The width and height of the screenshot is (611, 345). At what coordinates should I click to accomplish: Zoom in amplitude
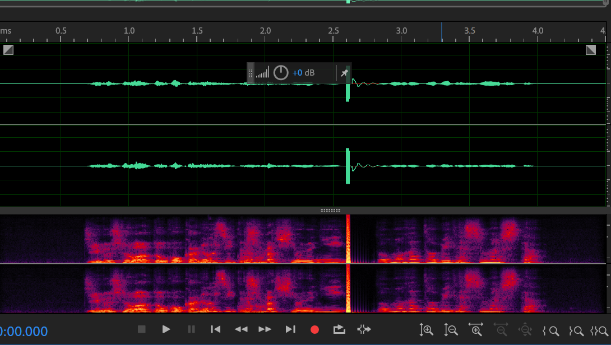(x=427, y=330)
